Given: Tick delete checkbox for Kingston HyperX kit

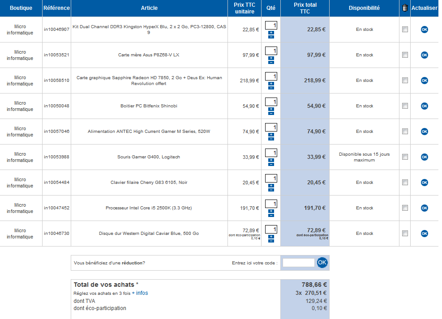Looking at the screenshot, I should [x=405, y=30].
